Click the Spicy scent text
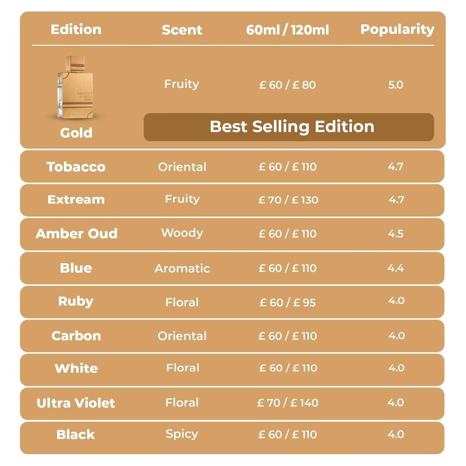This screenshot has width=466, height=466. coord(182,434)
